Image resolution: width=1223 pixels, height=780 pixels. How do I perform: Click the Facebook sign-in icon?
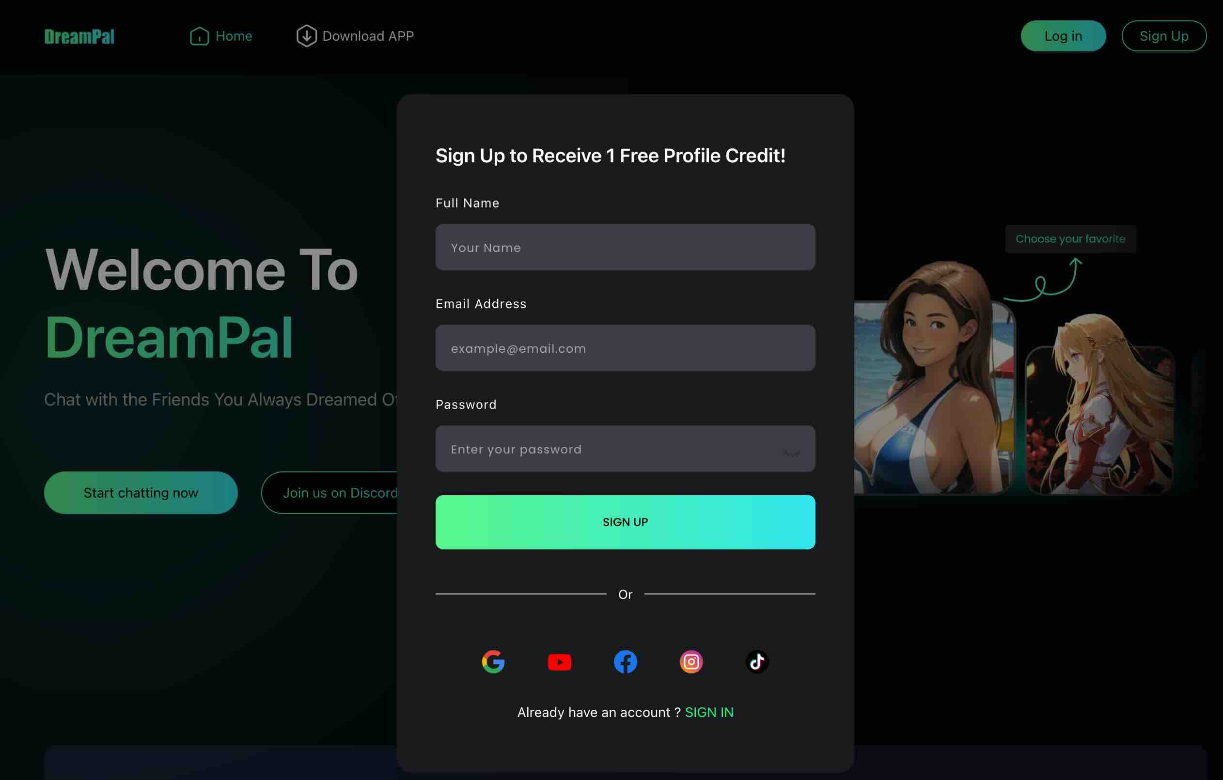tap(625, 661)
